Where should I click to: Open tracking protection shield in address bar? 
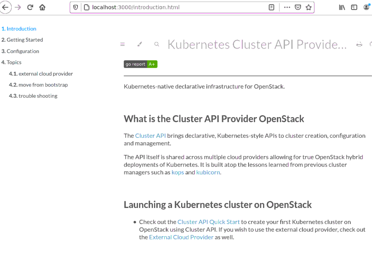75,7
